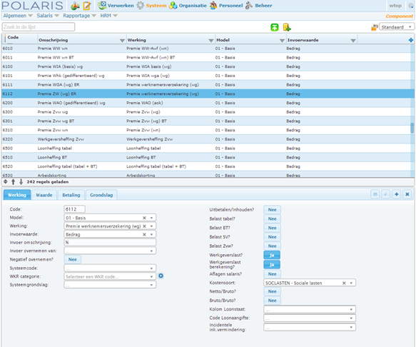
Task: Toggle Netto/Bruto switch
Action: [x=272, y=291]
